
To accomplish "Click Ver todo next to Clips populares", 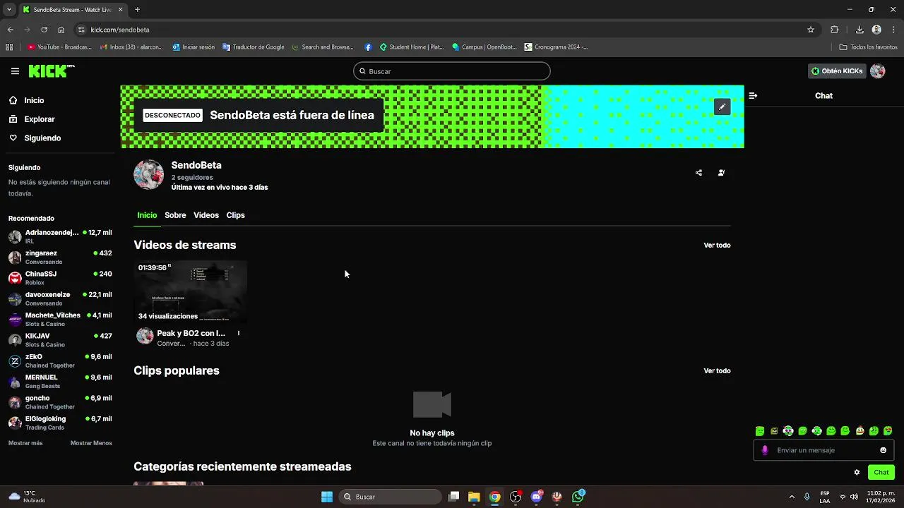I will coord(717,371).
